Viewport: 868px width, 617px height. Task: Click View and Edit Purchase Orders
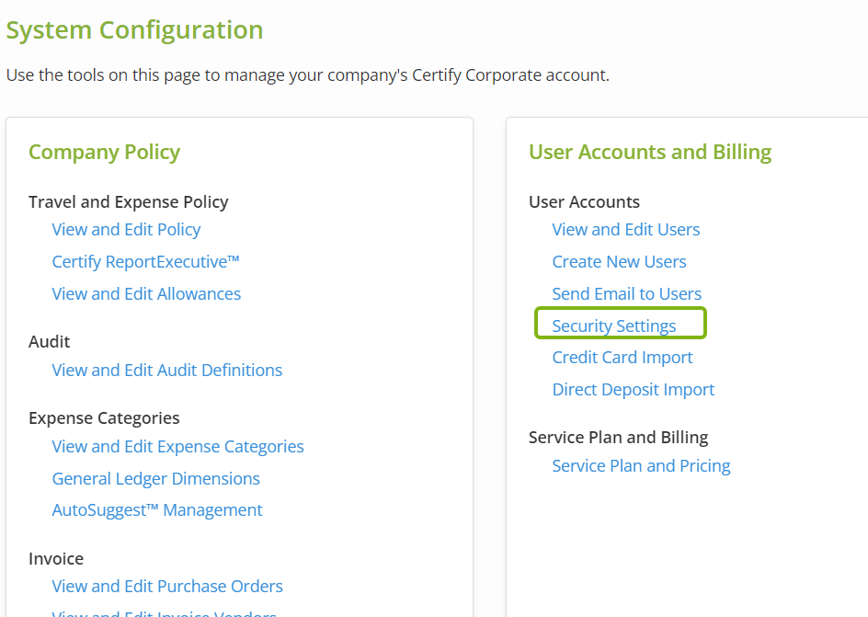click(x=167, y=587)
